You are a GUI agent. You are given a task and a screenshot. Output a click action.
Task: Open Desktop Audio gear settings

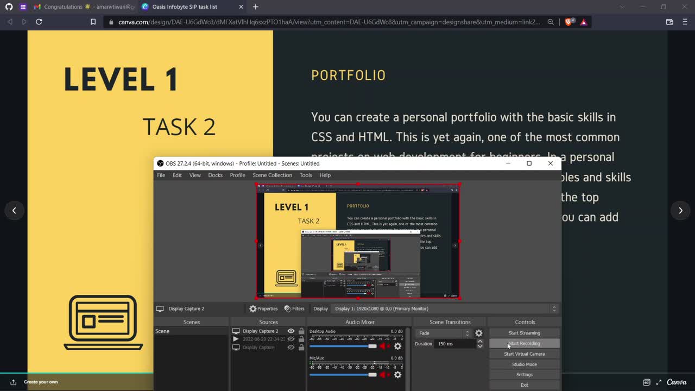397,346
